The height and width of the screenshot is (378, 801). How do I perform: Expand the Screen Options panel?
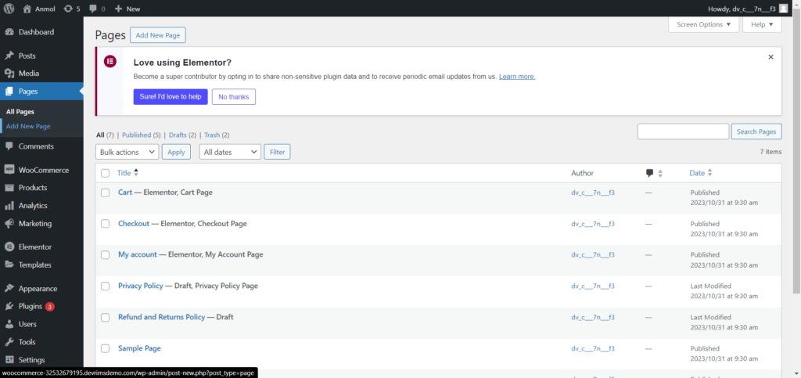(x=703, y=24)
